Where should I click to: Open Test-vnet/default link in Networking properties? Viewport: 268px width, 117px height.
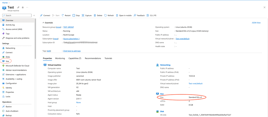[x=196, y=83]
